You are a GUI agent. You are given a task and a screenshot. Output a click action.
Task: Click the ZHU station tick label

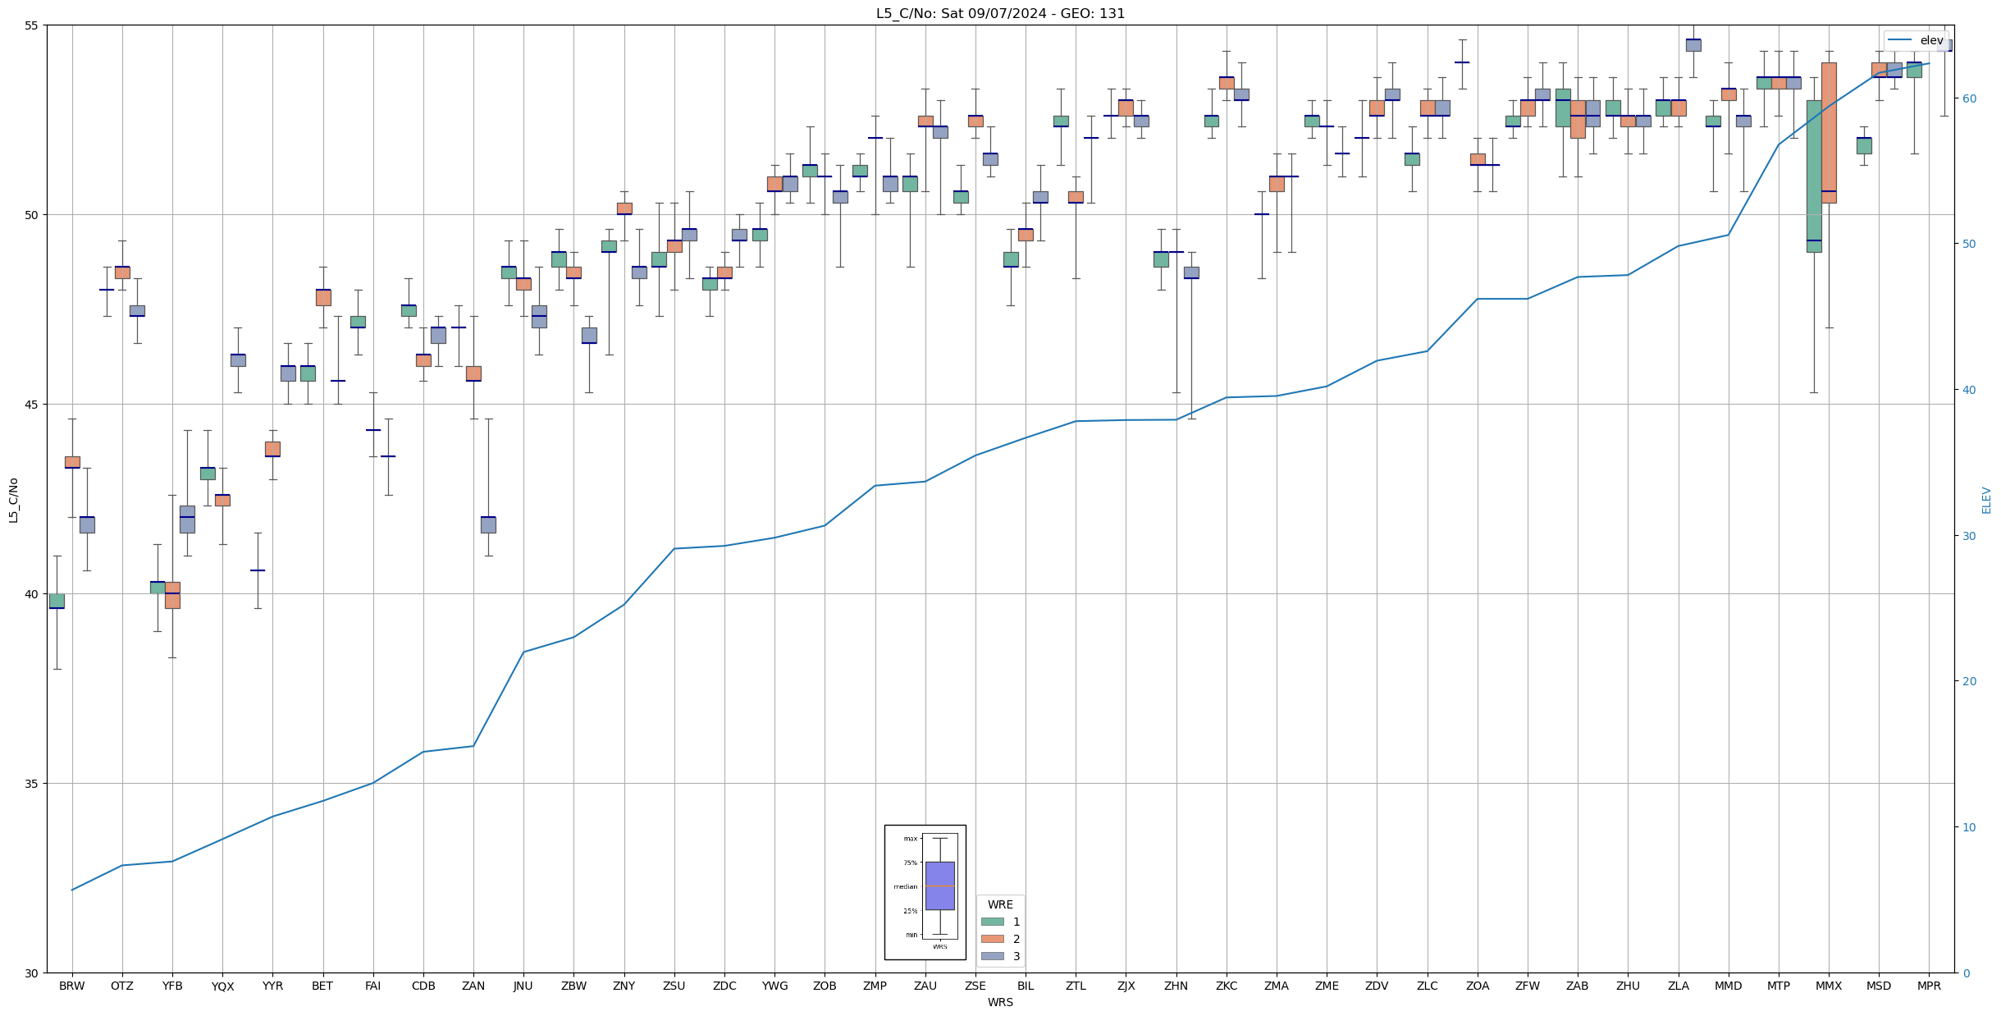1629,986
